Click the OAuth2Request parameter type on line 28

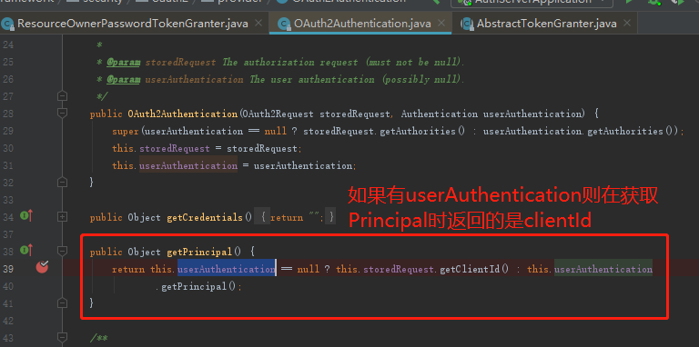click(x=279, y=114)
